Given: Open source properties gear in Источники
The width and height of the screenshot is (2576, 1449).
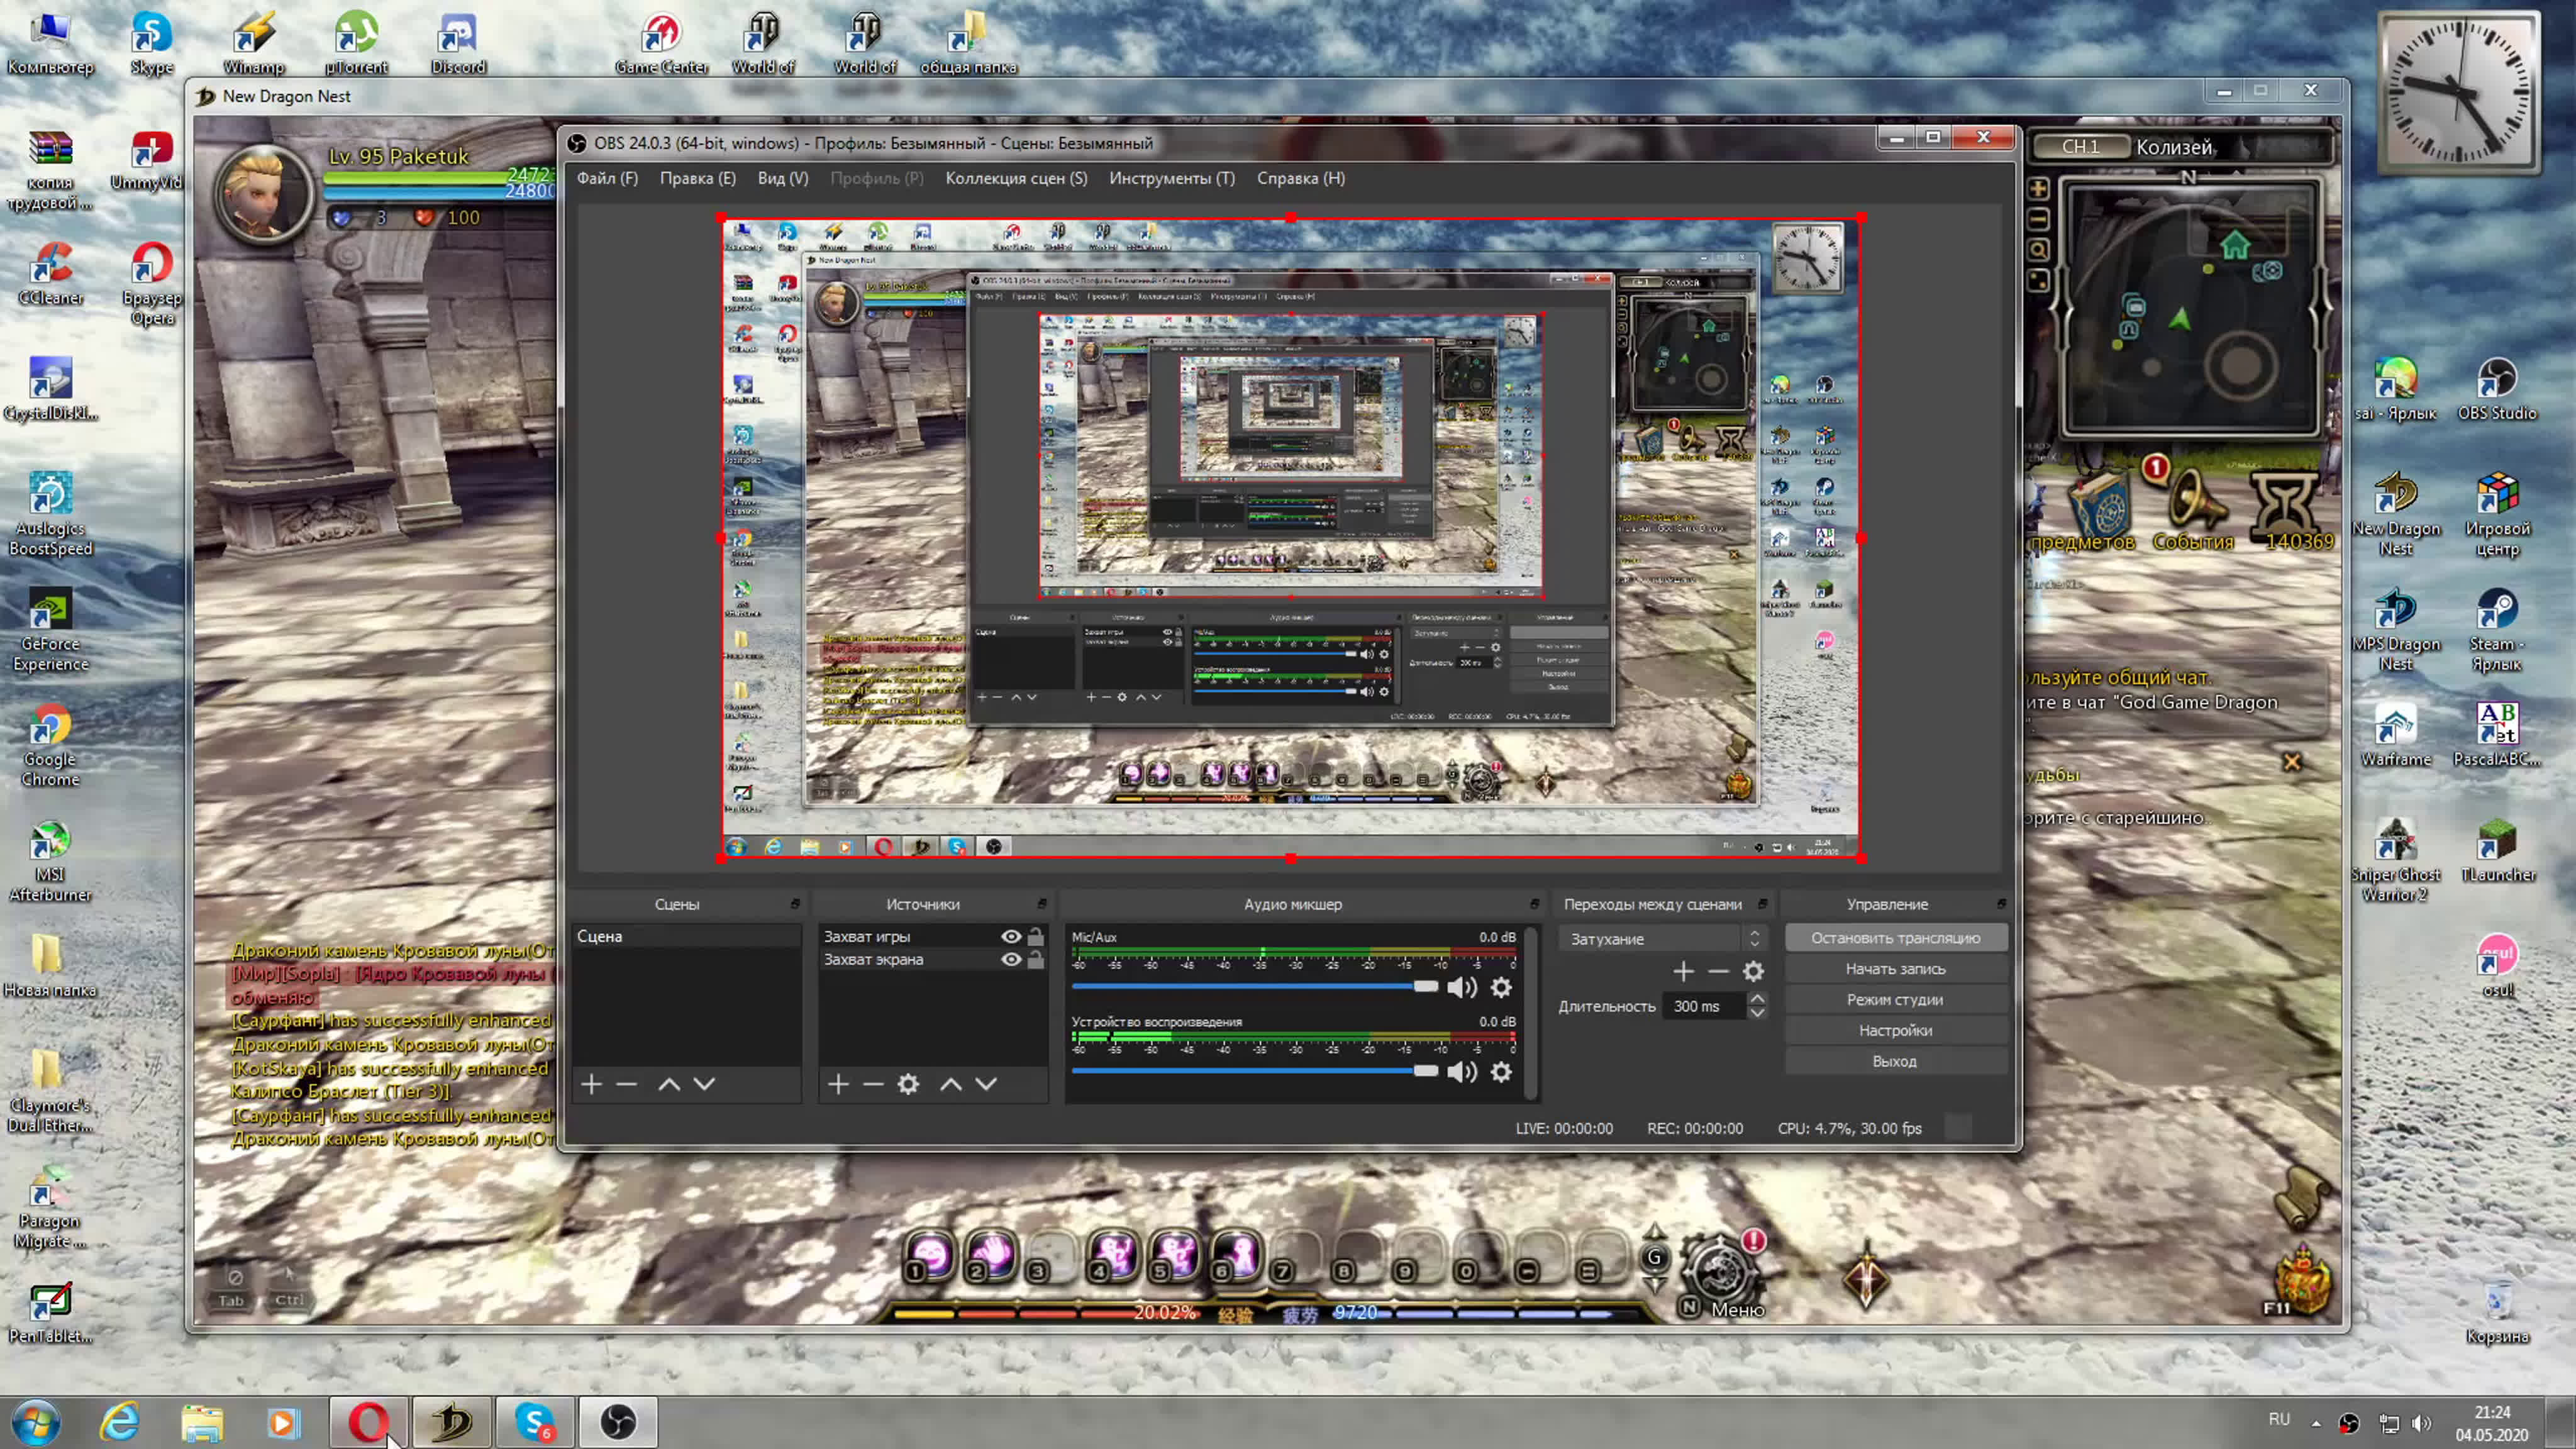Looking at the screenshot, I should pos(908,1084).
